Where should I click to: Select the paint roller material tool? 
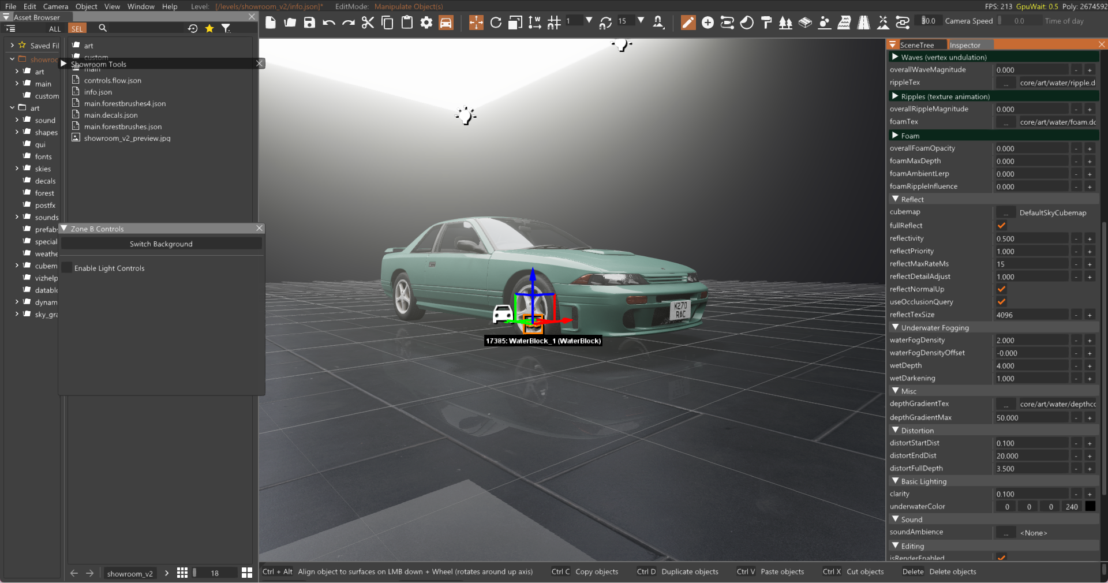coord(766,23)
